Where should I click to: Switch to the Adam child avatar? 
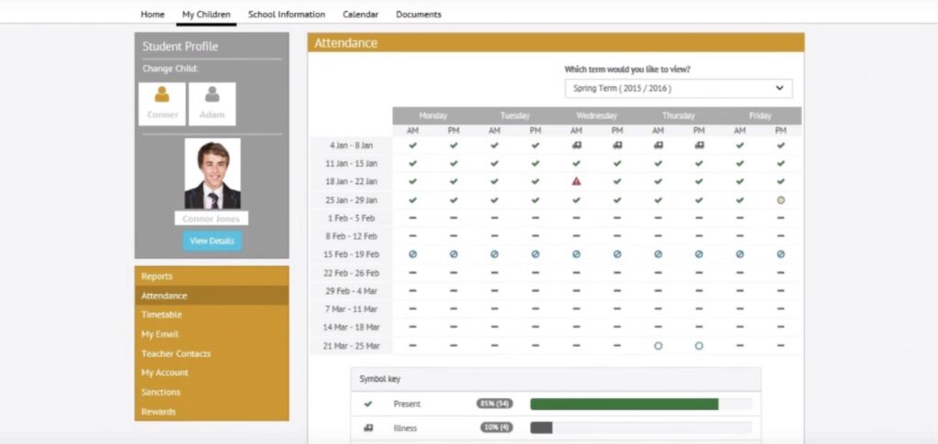point(212,103)
